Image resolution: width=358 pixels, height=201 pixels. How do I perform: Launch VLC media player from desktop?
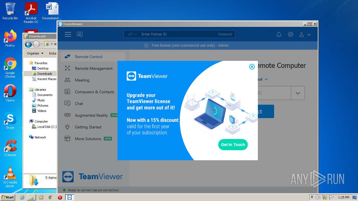click(10, 177)
